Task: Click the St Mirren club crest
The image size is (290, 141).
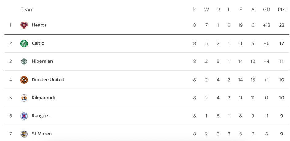Action: coord(24,134)
